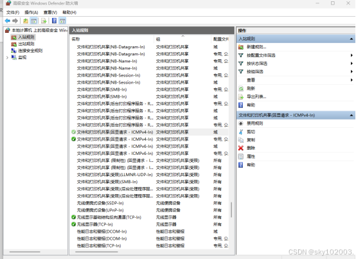Click the blue Back arrow toolbar icon
Screen dimensions: 356x259
[7, 21]
